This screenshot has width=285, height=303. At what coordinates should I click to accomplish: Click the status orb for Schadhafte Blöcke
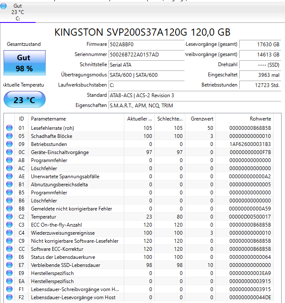9,136
